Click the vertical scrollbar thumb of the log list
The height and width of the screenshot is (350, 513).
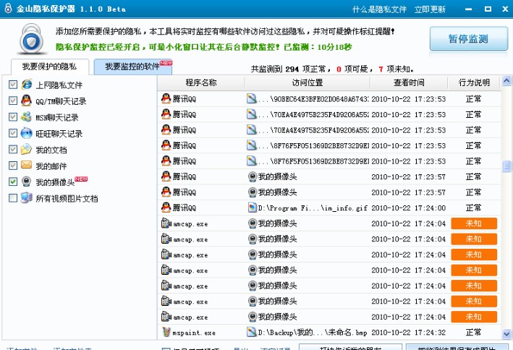coord(506,166)
